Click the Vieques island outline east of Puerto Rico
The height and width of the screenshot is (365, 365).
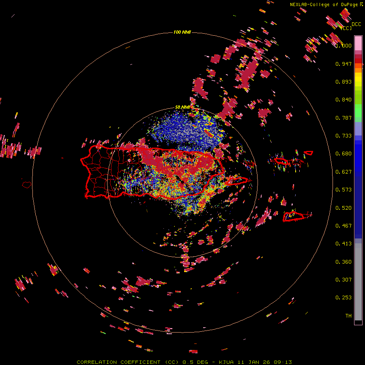(237, 181)
